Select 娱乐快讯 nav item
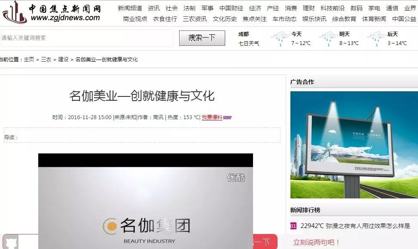The image size is (418, 249). point(314,19)
